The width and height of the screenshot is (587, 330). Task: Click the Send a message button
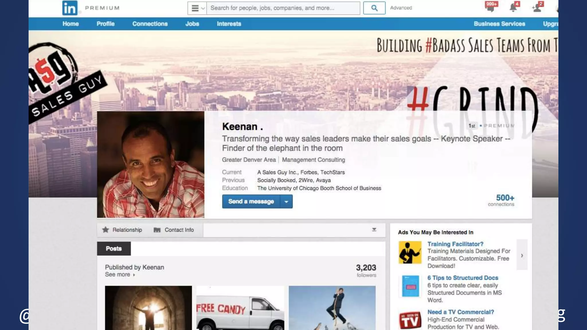pos(251,202)
